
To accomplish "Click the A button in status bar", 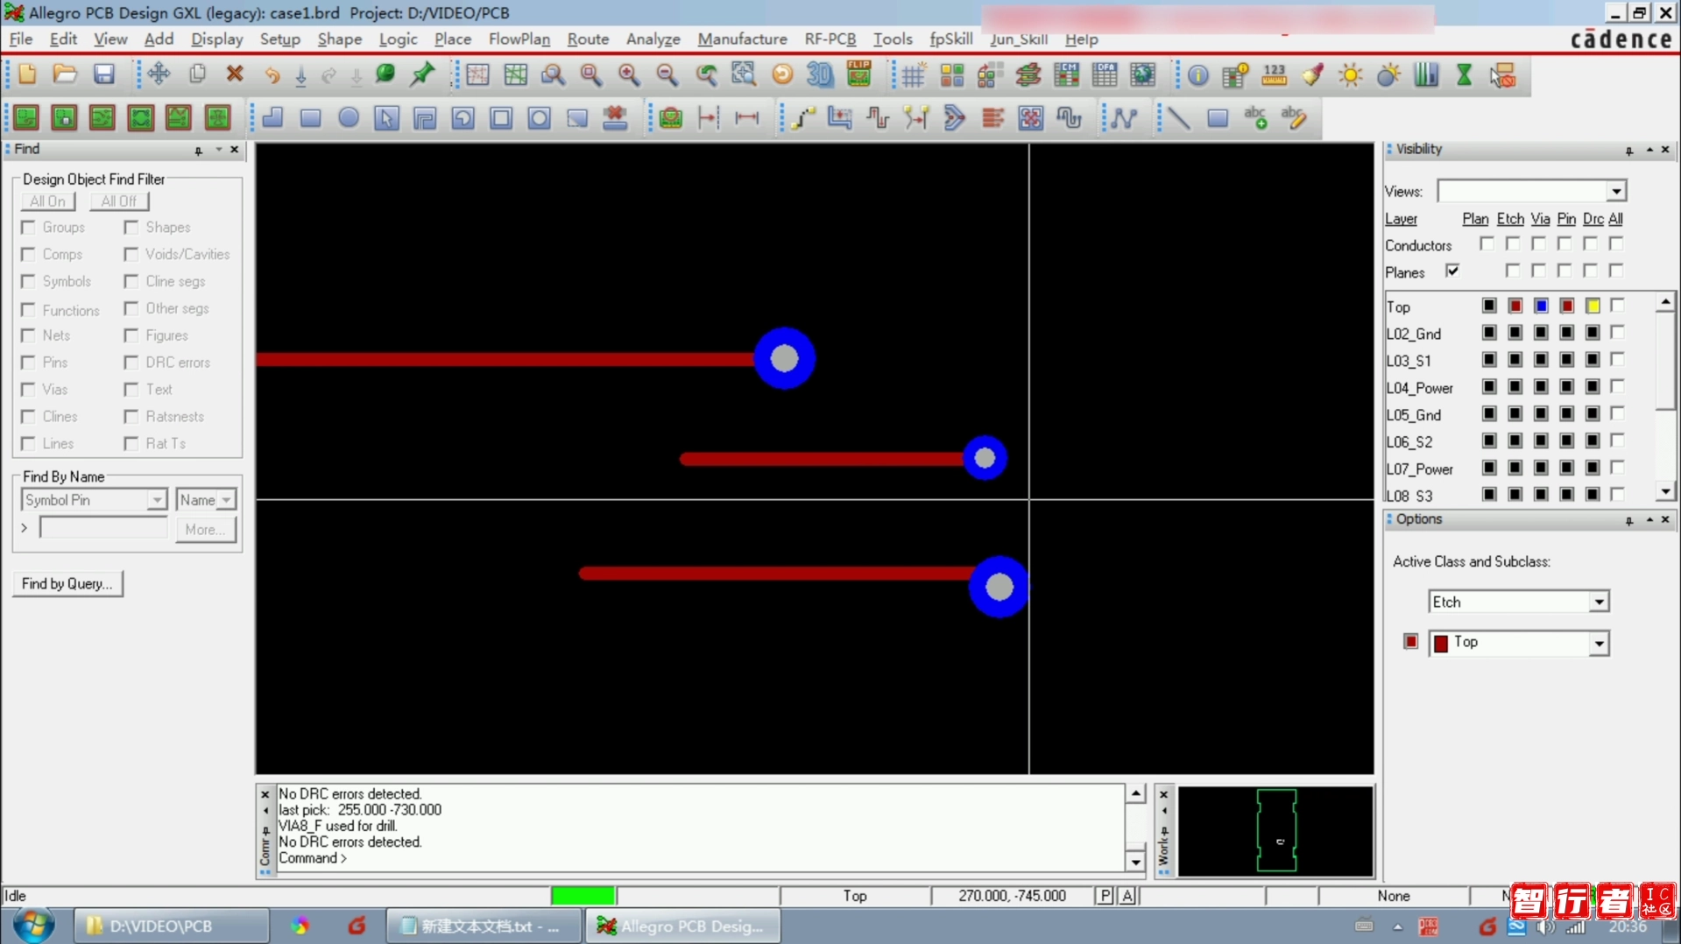I will pos(1127,896).
